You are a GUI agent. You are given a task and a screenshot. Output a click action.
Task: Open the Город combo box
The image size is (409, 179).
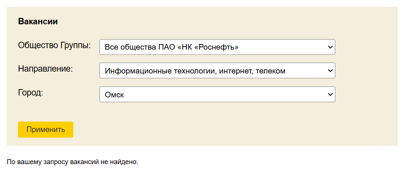(217, 94)
